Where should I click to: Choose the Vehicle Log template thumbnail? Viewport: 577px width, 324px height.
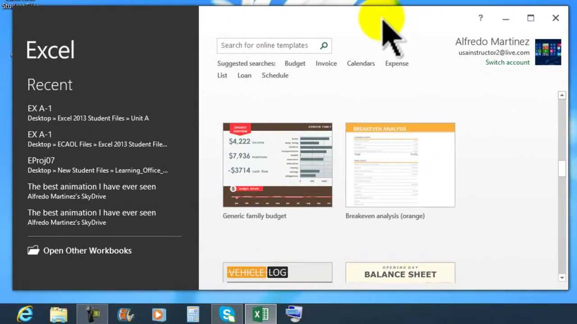click(278, 273)
